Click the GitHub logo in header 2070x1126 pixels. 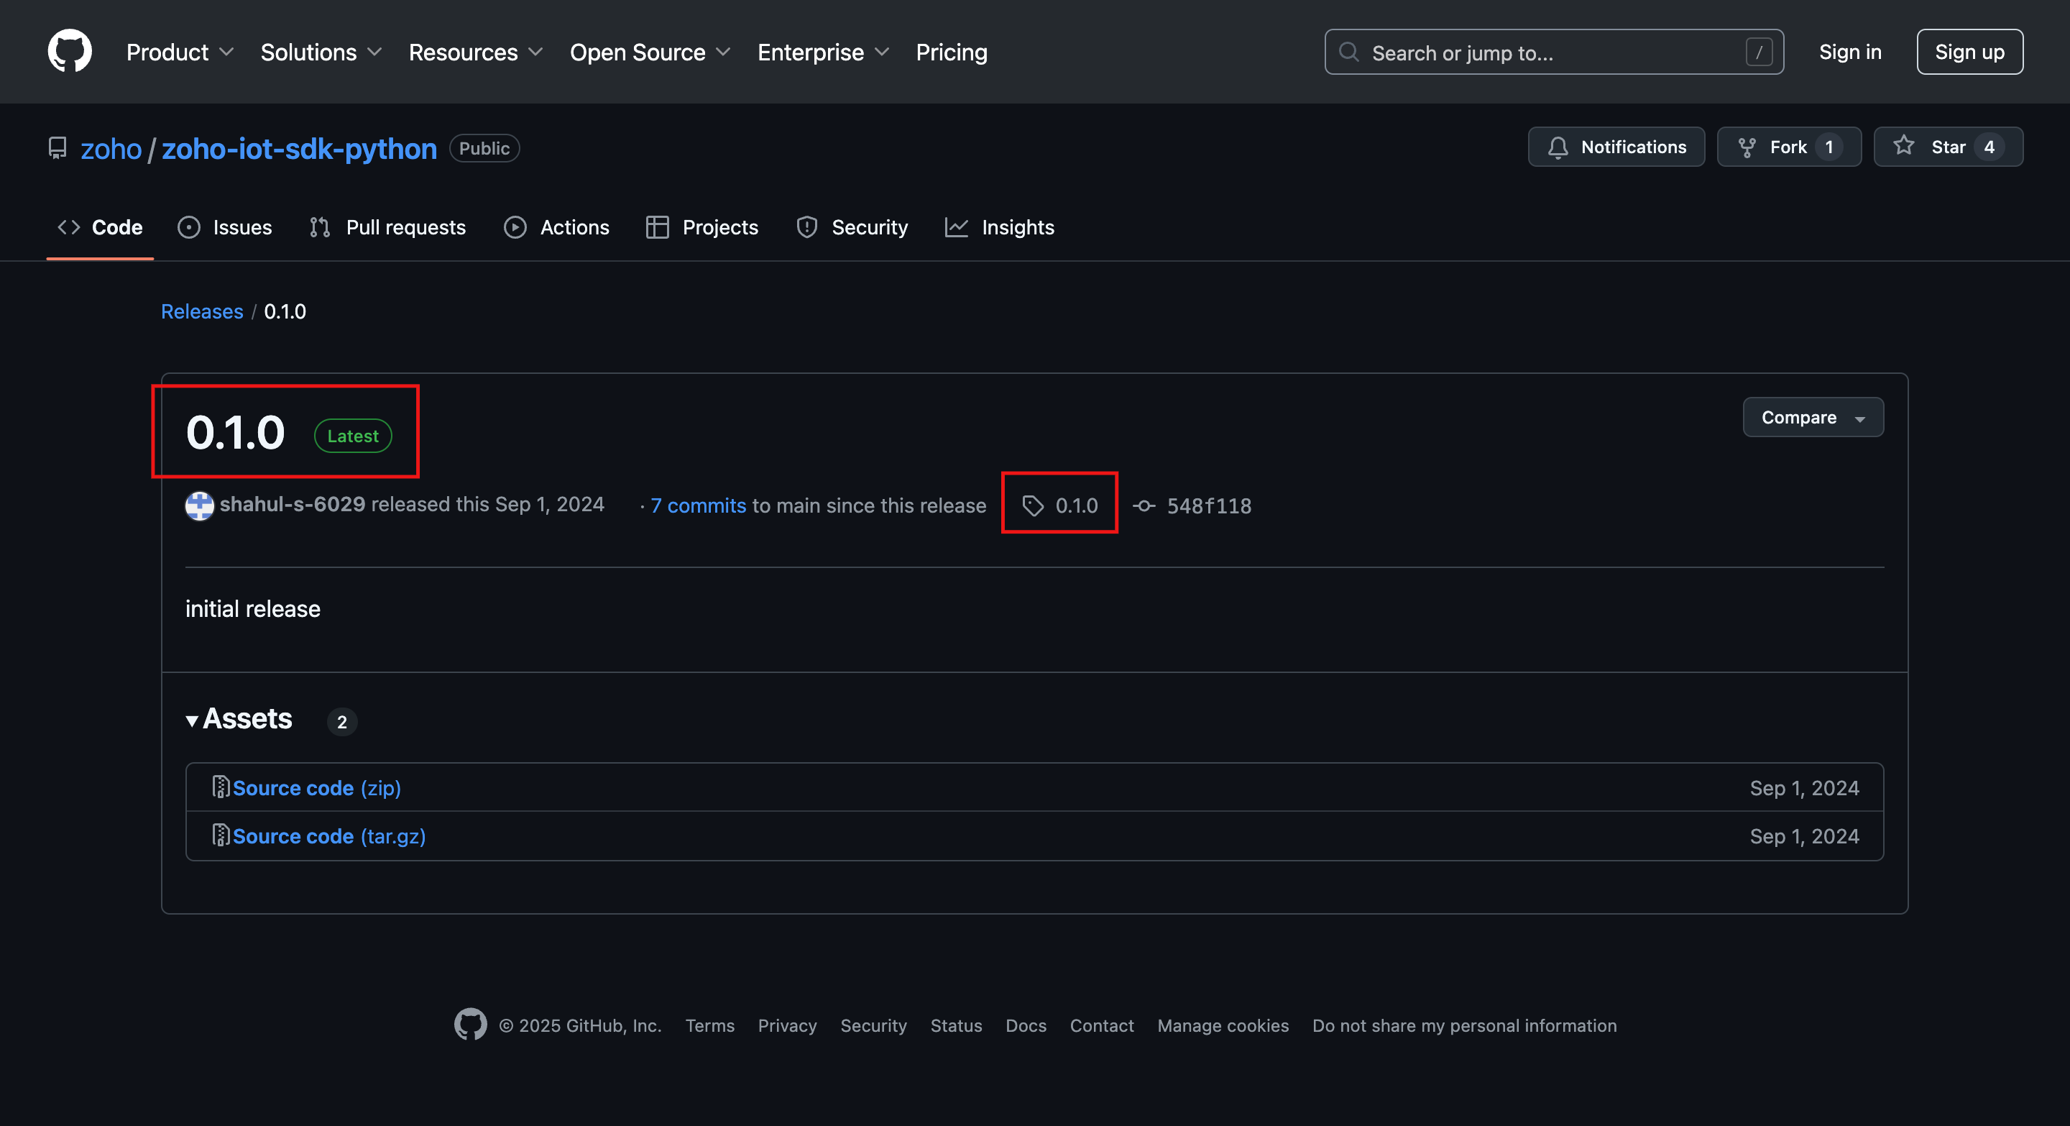tap(70, 52)
